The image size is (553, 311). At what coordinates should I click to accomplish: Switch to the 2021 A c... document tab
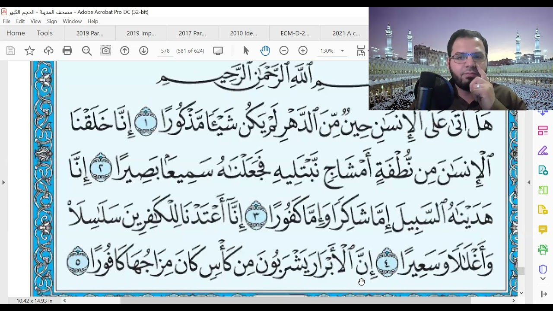(346, 33)
